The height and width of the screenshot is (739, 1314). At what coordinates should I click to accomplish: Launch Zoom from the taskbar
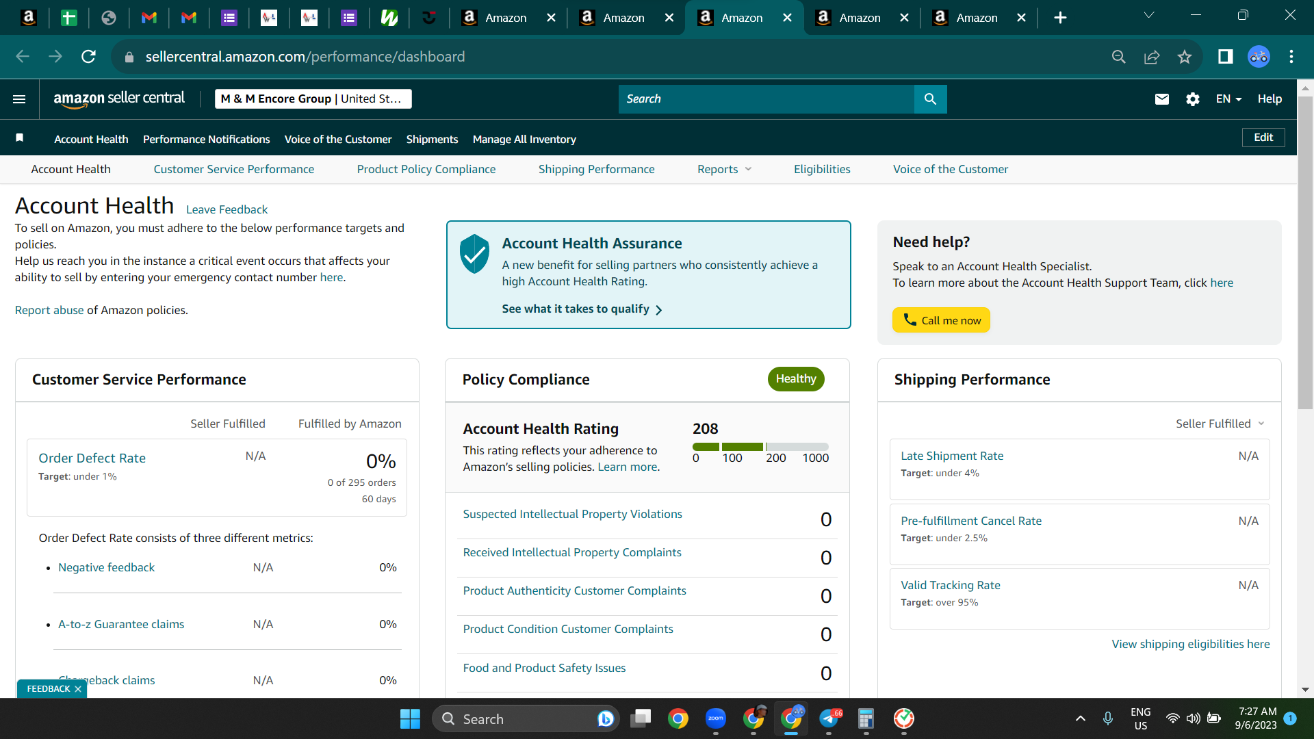(x=716, y=718)
